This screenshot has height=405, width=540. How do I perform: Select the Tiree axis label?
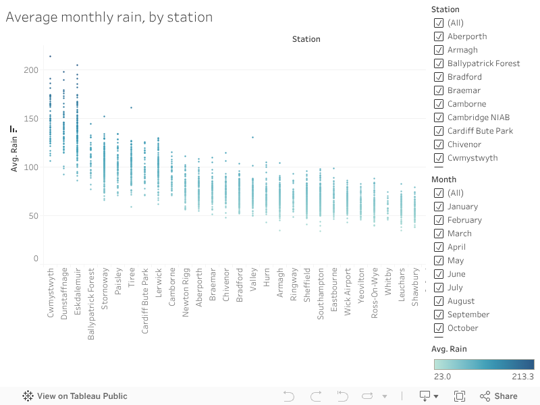pyautogui.click(x=131, y=277)
